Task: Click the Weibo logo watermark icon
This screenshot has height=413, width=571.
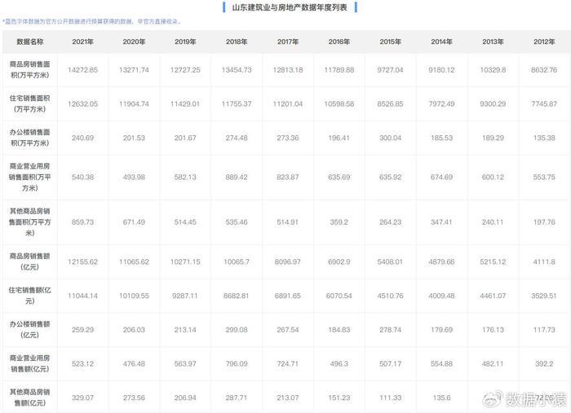Action: click(492, 399)
